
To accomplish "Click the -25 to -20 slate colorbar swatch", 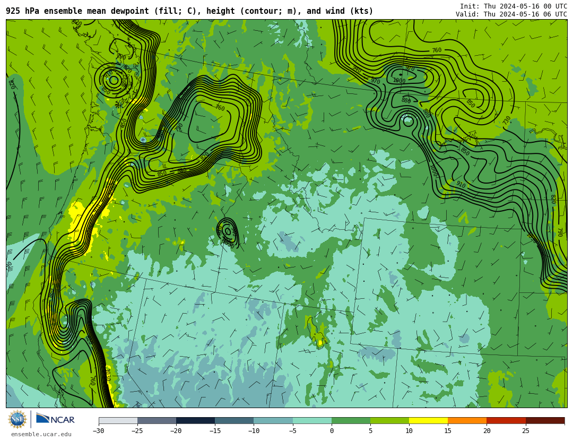I will pyautogui.click(x=157, y=420).
